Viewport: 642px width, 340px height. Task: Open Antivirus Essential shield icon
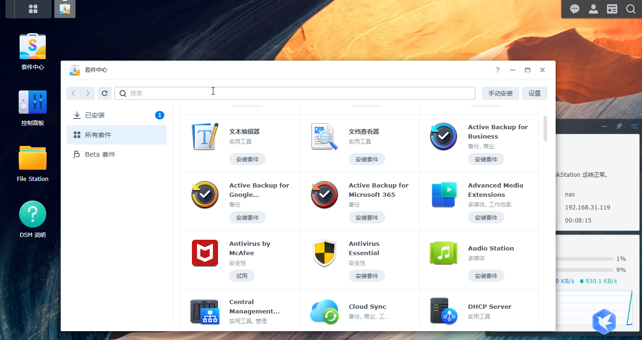[325, 253]
